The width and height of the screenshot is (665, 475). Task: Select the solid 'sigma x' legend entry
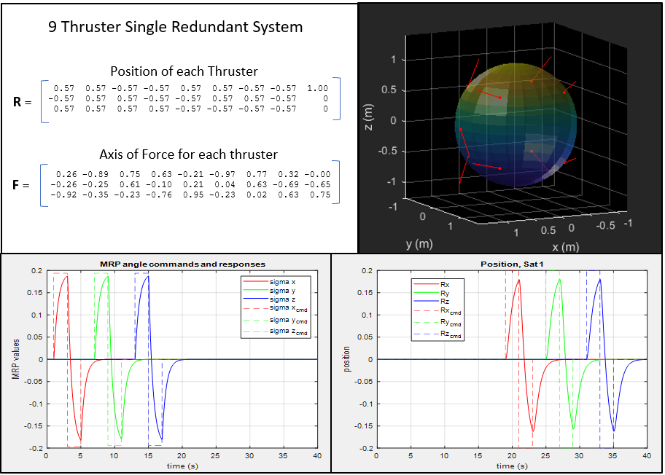pos(269,282)
